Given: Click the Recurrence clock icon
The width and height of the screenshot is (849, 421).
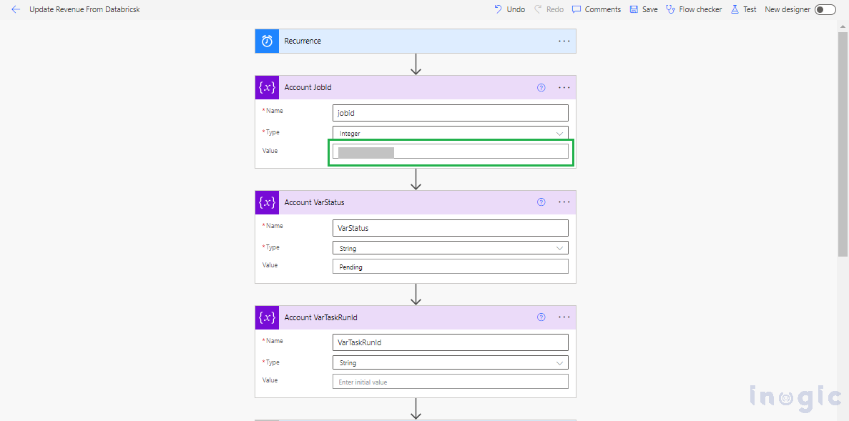Looking at the screenshot, I should [267, 41].
